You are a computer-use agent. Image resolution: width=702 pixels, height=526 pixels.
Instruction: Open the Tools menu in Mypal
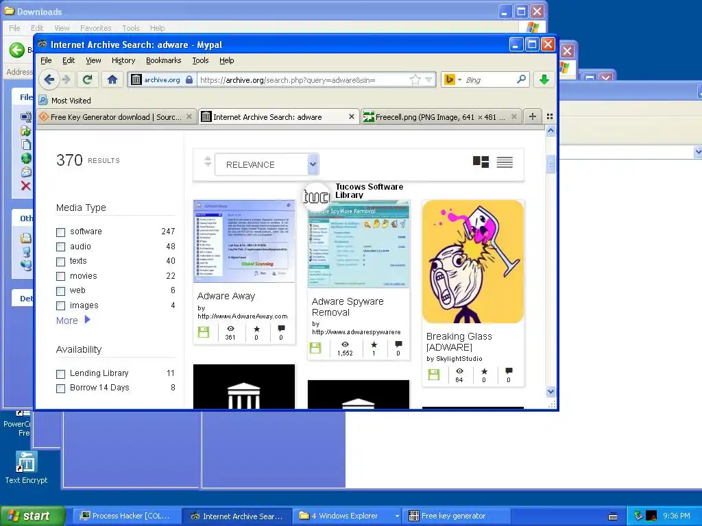200,60
